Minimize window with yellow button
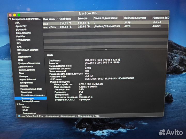The height and width of the screenshot is (139, 186). [x=14, y=15]
